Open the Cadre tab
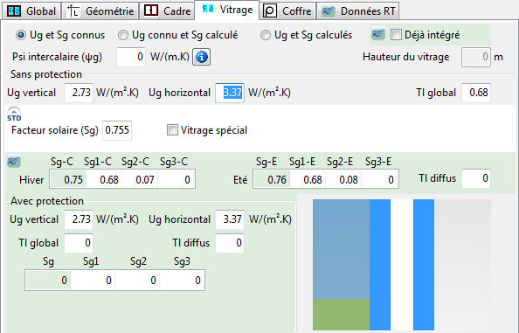This screenshot has height=333, width=519. coord(167,10)
